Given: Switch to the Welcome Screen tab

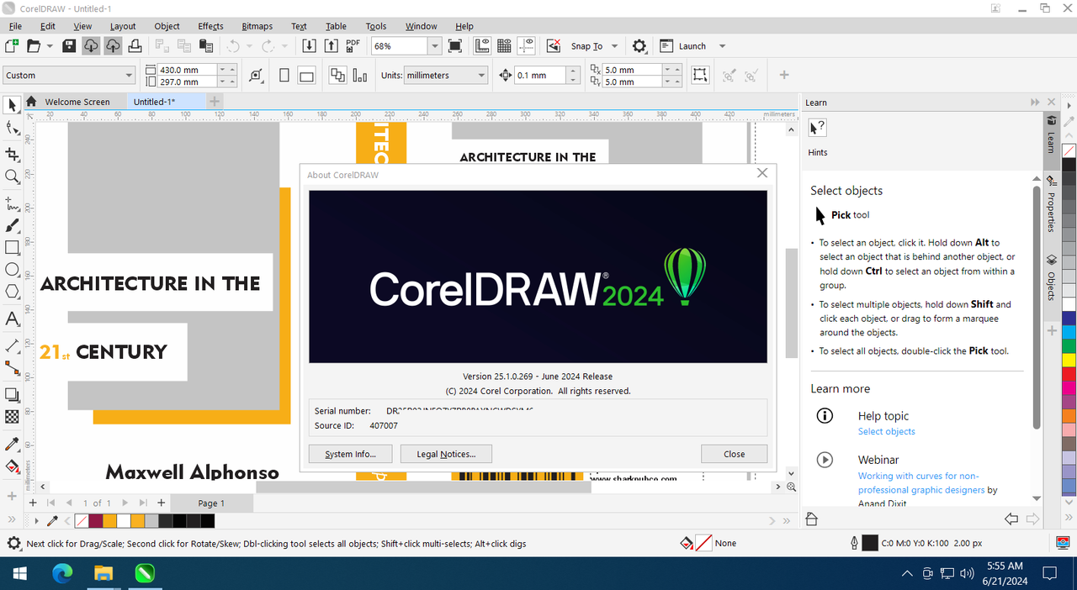Looking at the screenshot, I should pos(77,102).
